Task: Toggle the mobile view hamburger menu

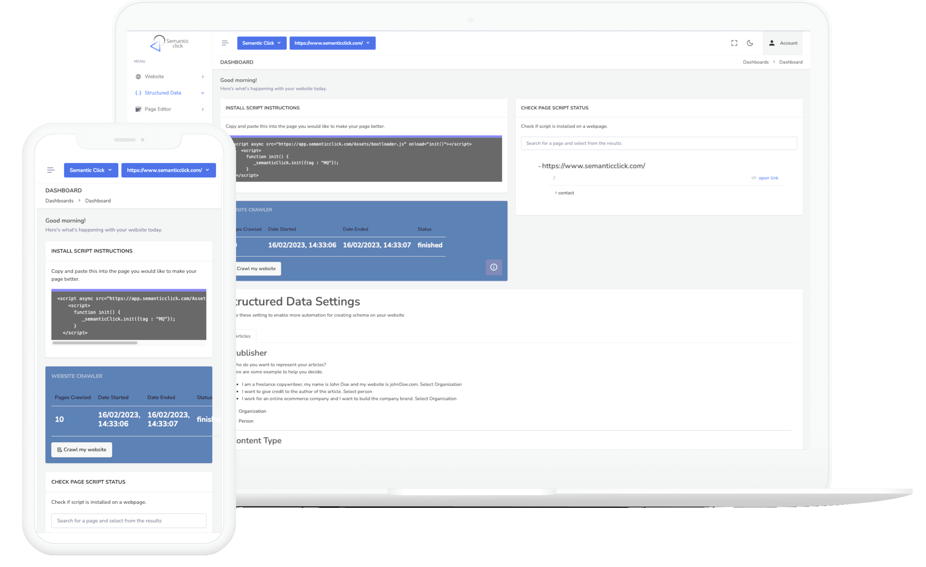Action: point(51,170)
